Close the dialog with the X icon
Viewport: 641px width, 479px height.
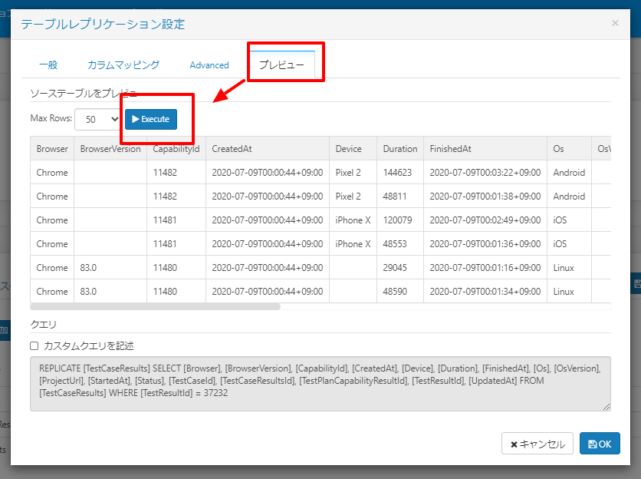pos(615,23)
